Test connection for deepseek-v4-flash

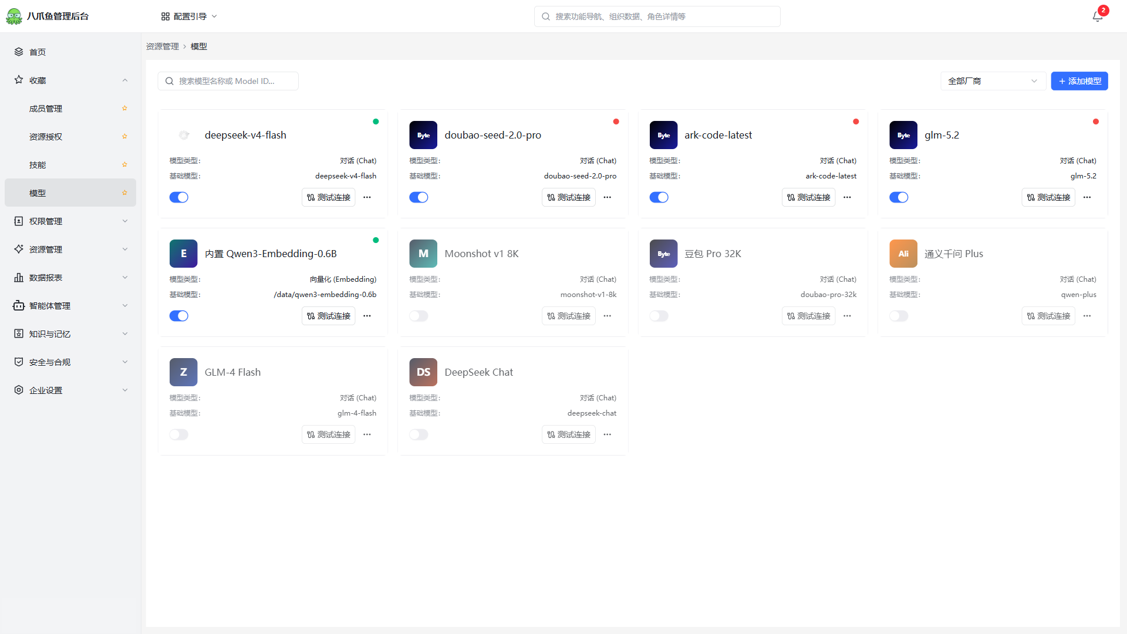(x=329, y=197)
